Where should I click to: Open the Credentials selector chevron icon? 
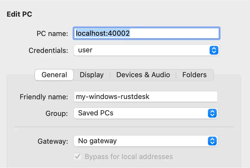pos(214,50)
